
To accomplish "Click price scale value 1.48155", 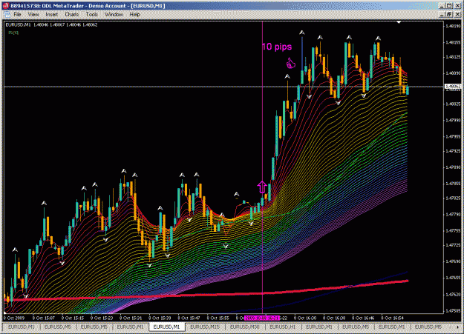I will click(453, 42).
